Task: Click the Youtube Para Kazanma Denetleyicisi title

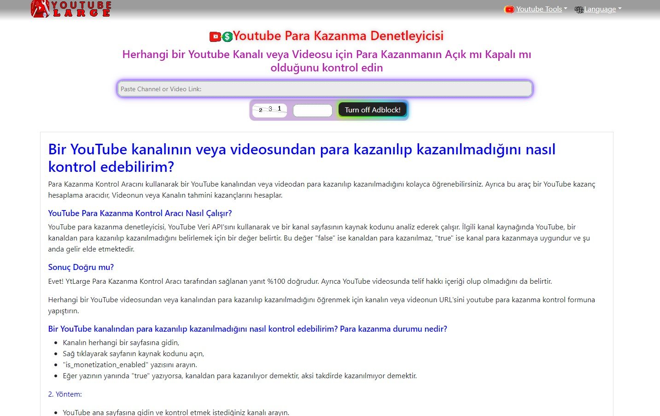Action: click(x=338, y=36)
